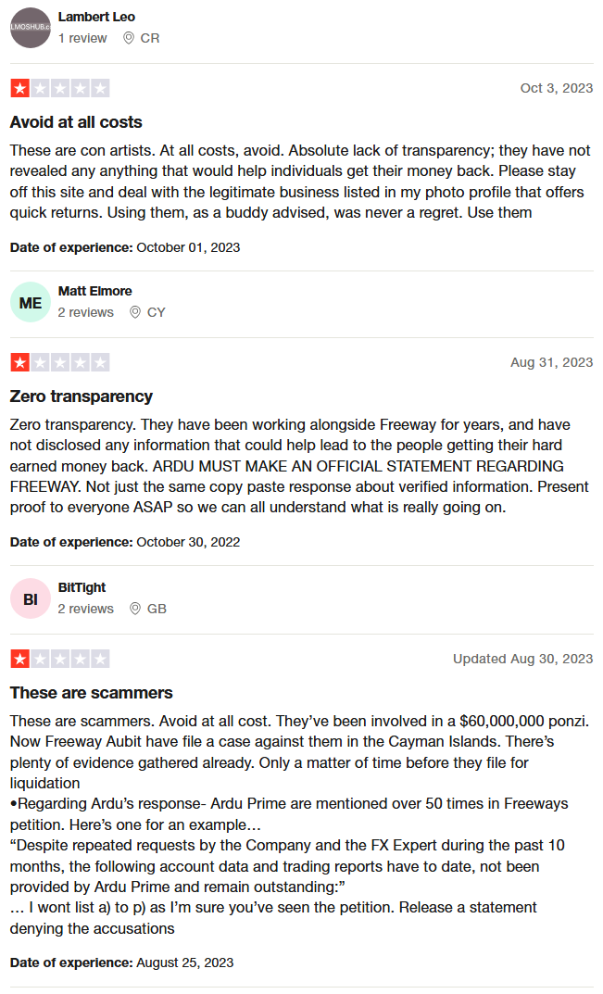
Task: Click the Oct 3, 2023 review date
Action: coord(557,88)
